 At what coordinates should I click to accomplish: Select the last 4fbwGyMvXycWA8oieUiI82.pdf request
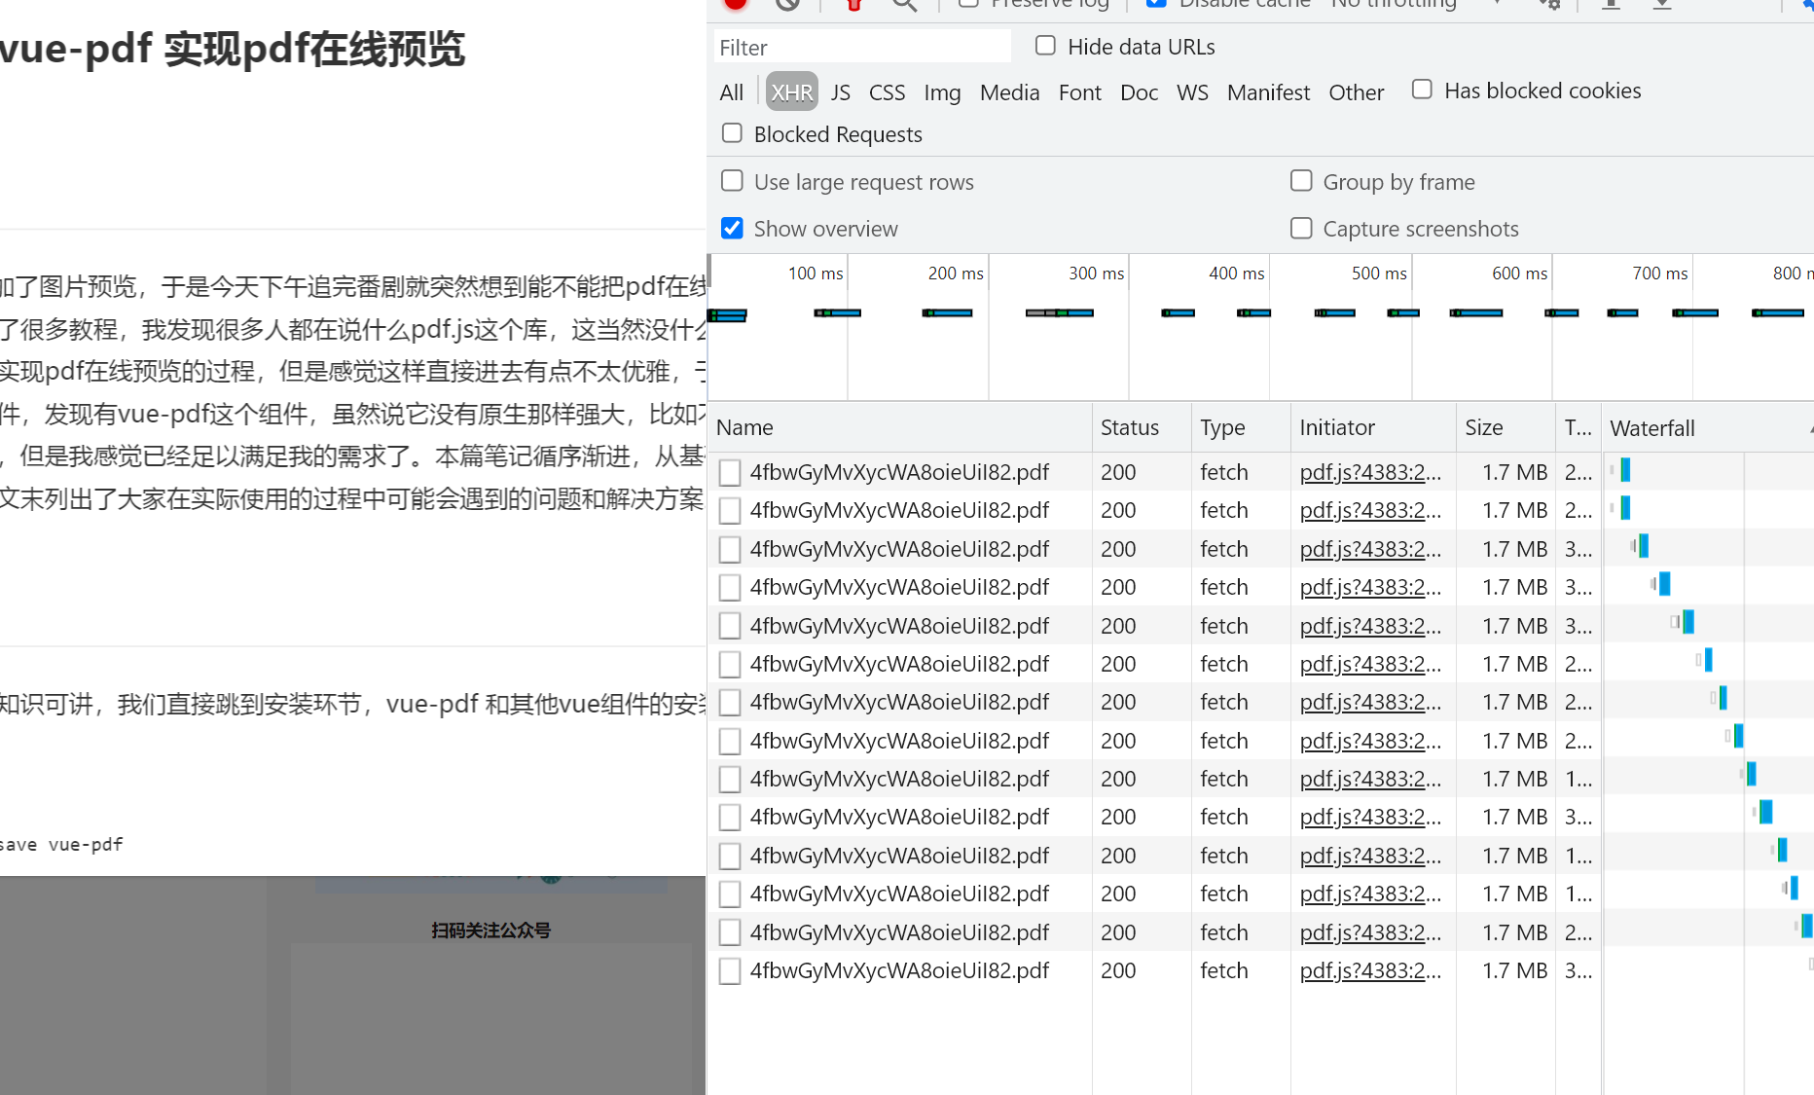(899, 970)
